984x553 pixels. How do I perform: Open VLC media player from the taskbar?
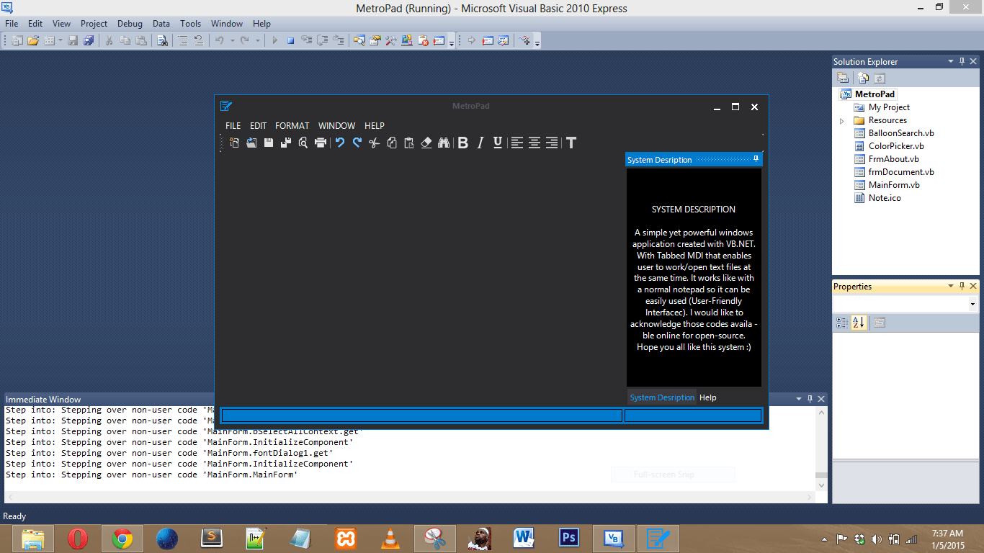pos(390,538)
